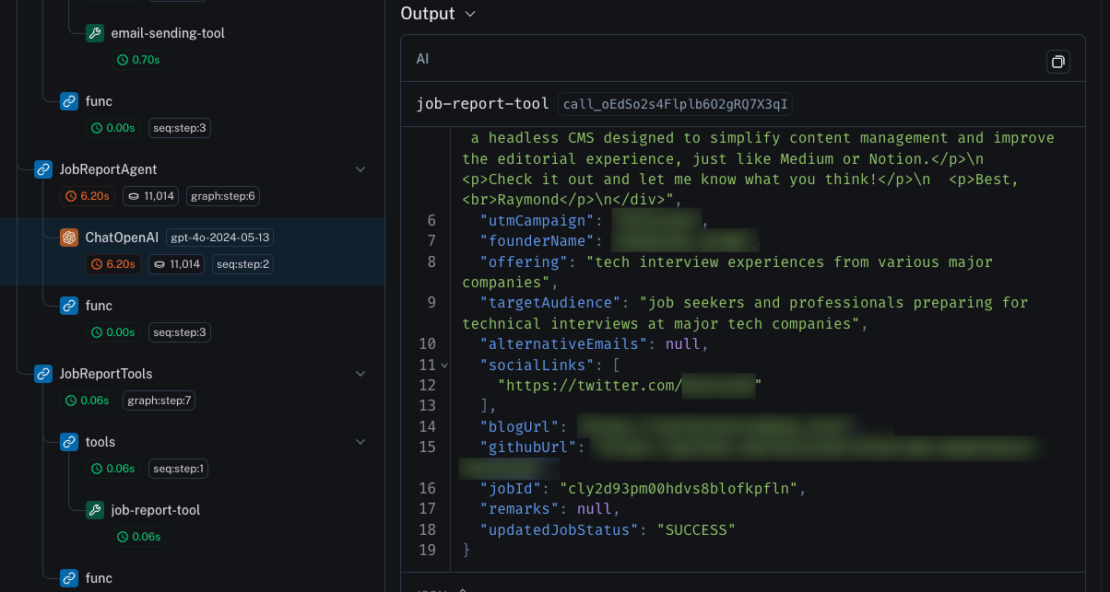Open the Output section dropdown

pyautogui.click(x=470, y=14)
